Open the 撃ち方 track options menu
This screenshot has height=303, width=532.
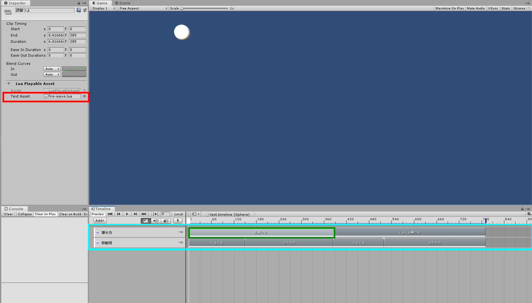click(181, 232)
